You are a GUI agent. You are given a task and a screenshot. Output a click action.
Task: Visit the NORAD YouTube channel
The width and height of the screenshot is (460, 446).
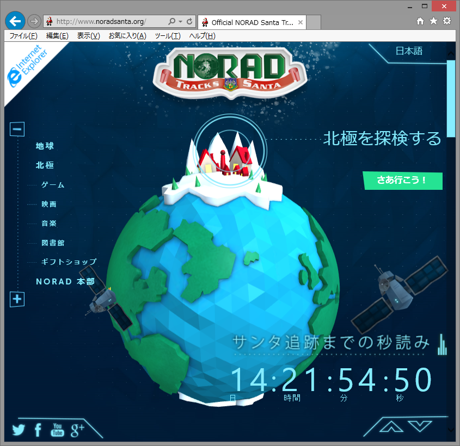pos(57,430)
